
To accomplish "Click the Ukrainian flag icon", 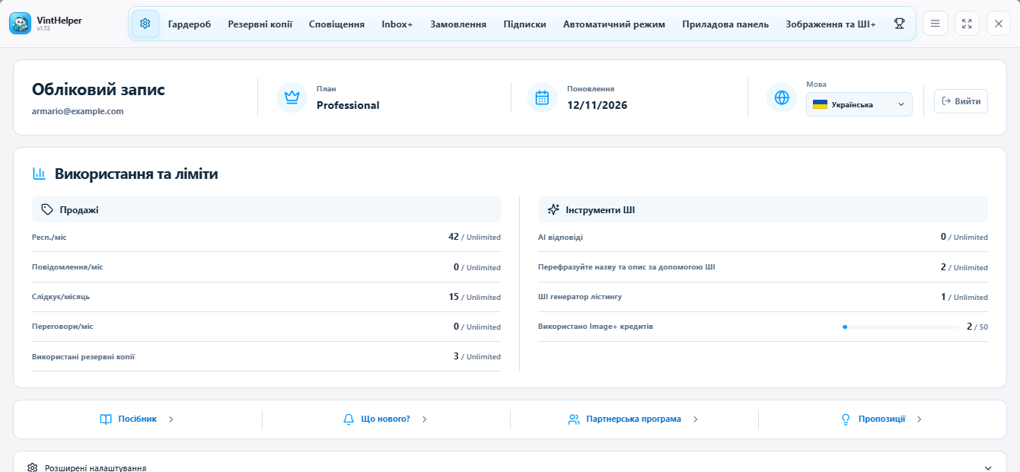I will coord(821,104).
